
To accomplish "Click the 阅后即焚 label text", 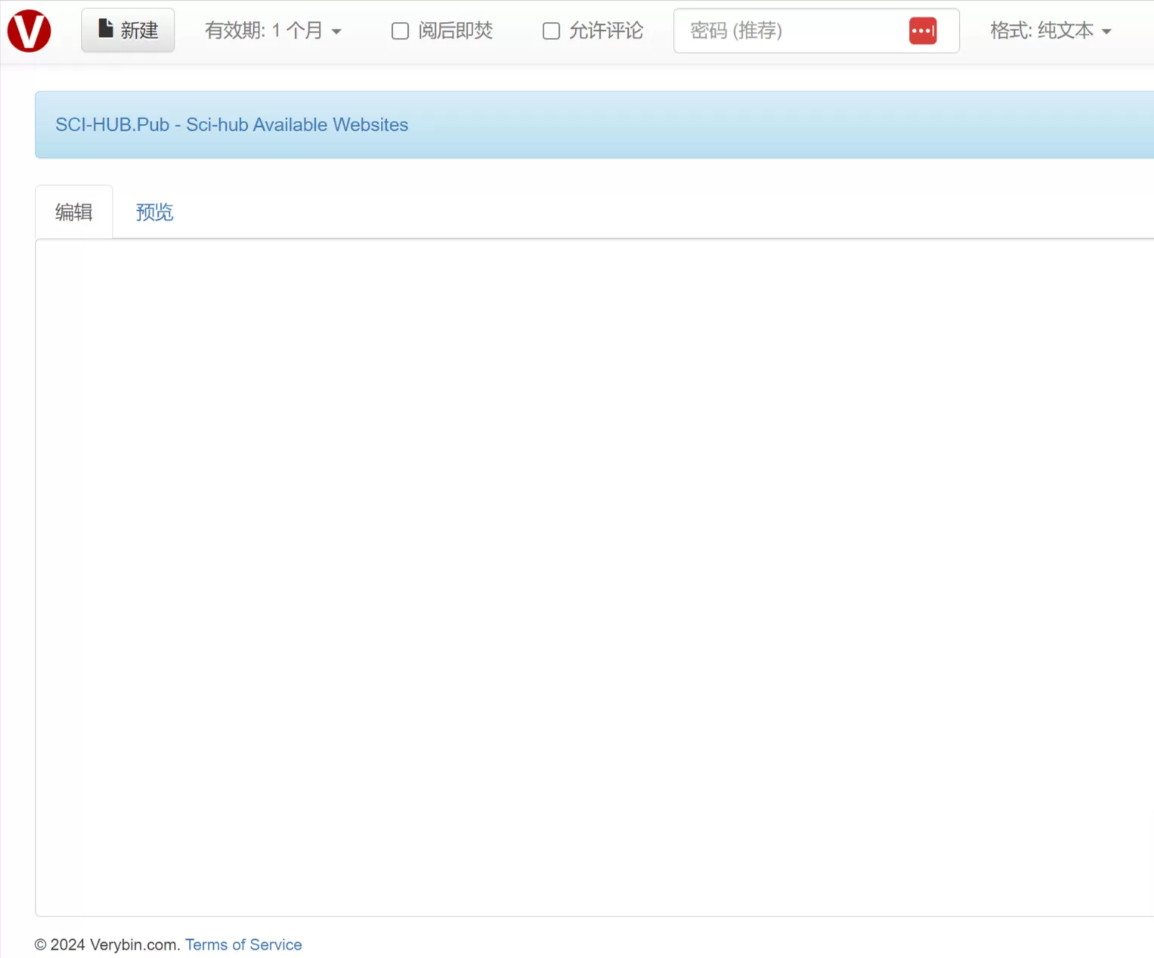I will tap(455, 31).
